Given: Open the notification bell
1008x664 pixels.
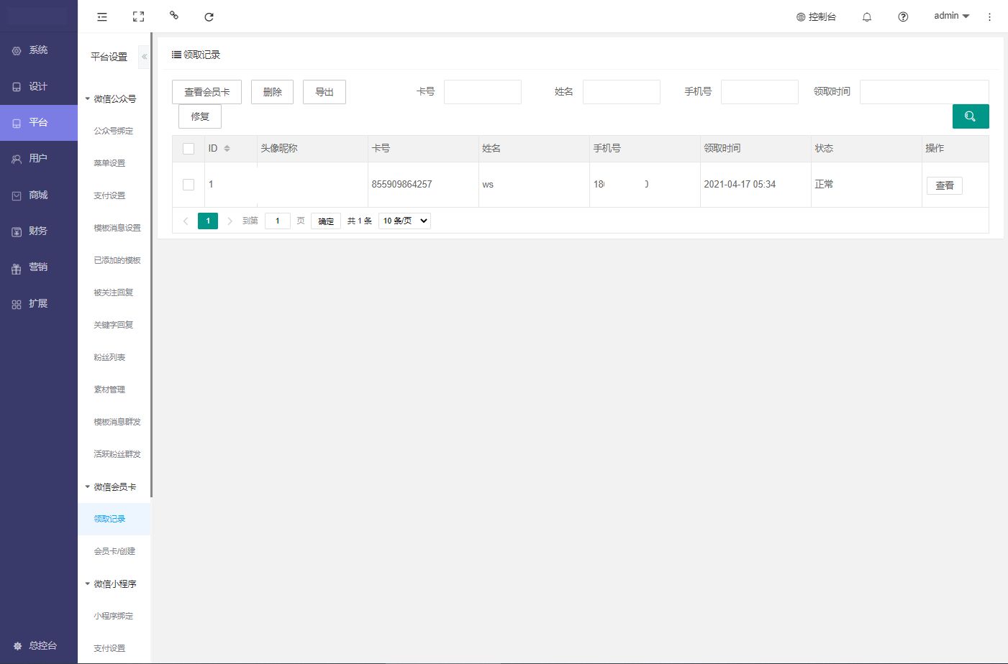Looking at the screenshot, I should coord(867,17).
